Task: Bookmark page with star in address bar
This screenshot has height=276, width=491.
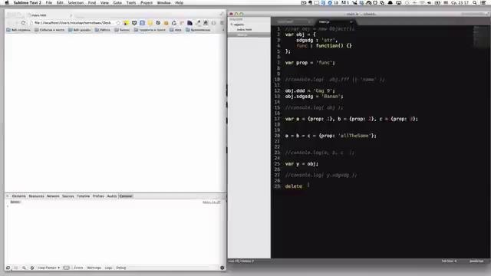Action: click(118, 23)
